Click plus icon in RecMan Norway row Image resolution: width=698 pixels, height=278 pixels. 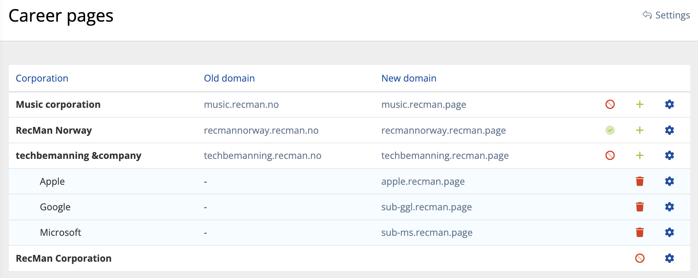pos(640,130)
